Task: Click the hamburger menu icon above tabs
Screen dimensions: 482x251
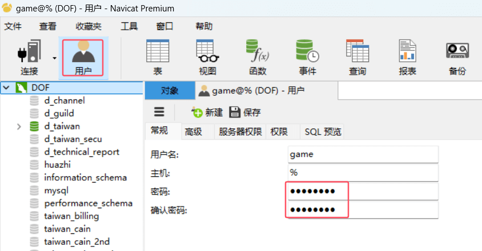Action: 159,112
